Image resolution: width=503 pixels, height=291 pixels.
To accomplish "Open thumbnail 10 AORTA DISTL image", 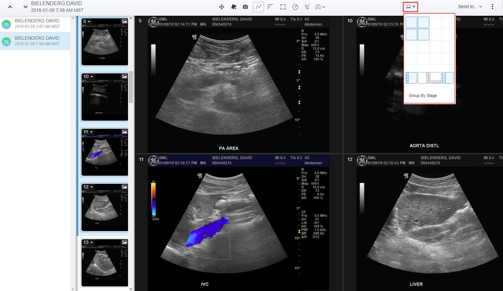I will [x=105, y=97].
